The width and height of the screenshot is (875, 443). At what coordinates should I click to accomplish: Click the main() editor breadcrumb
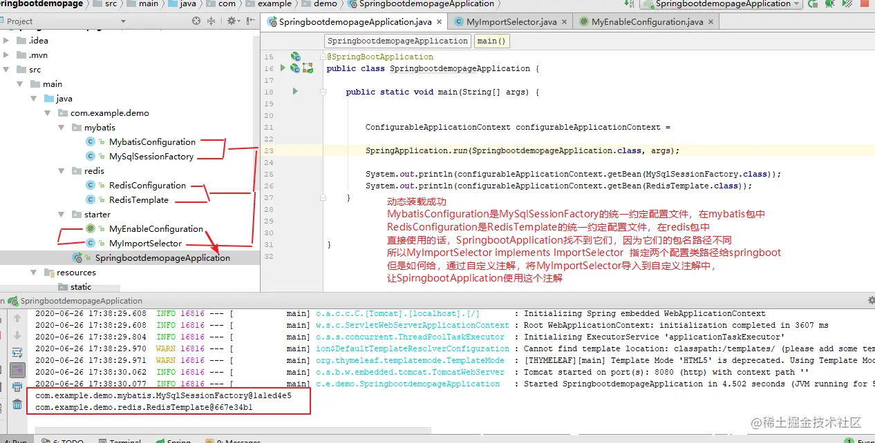click(492, 41)
